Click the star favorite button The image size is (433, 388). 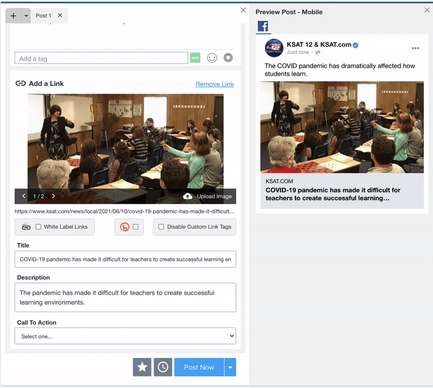pyautogui.click(x=142, y=367)
